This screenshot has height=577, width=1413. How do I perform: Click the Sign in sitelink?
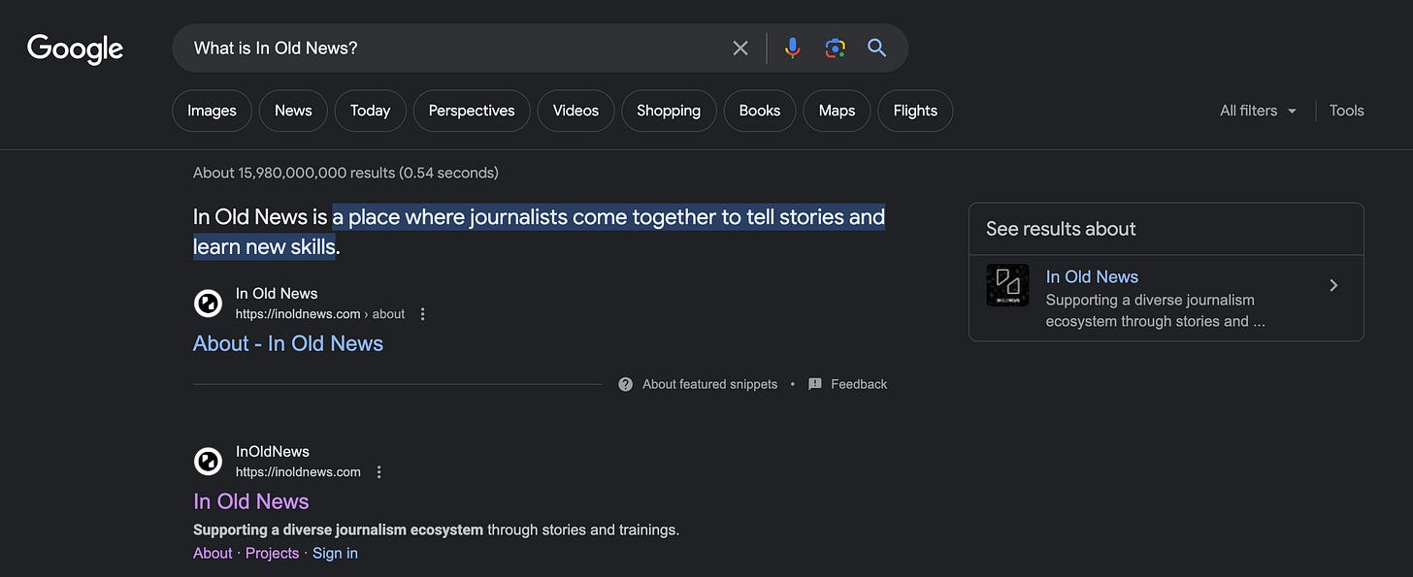click(335, 553)
